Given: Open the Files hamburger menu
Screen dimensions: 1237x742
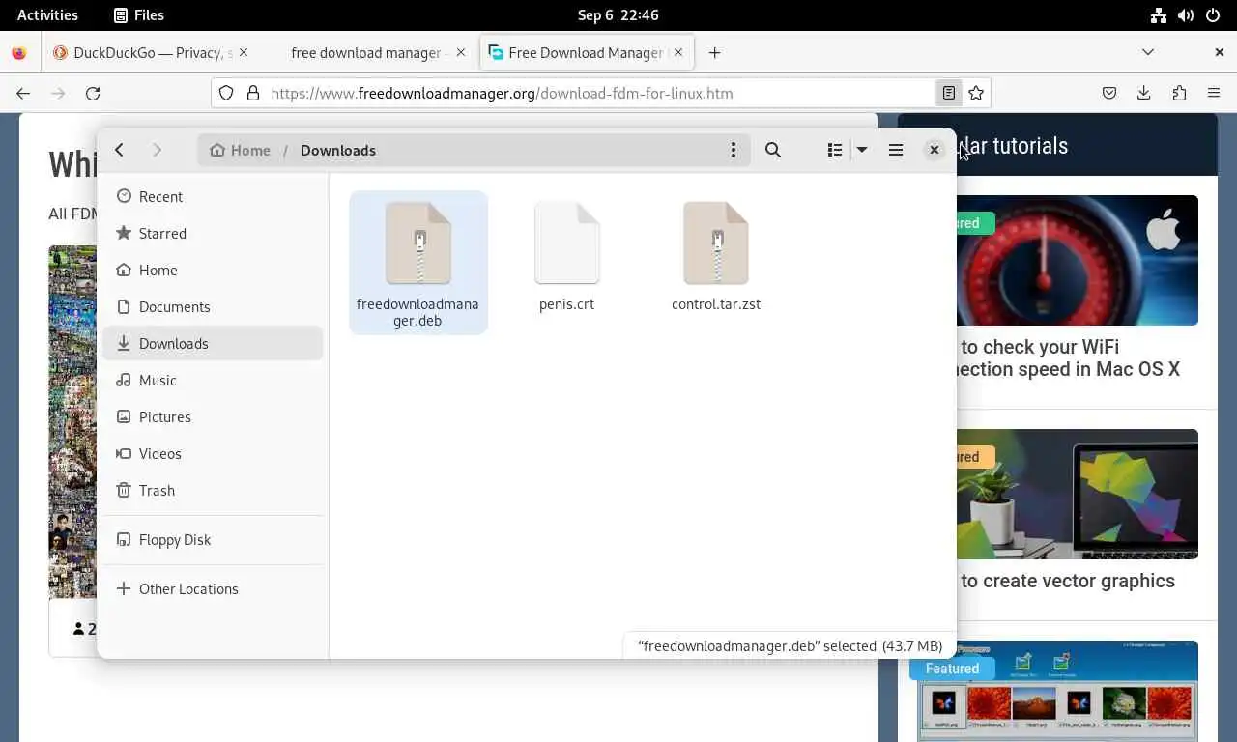Looking at the screenshot, I should pyautogui.click(x=896, y=150).
